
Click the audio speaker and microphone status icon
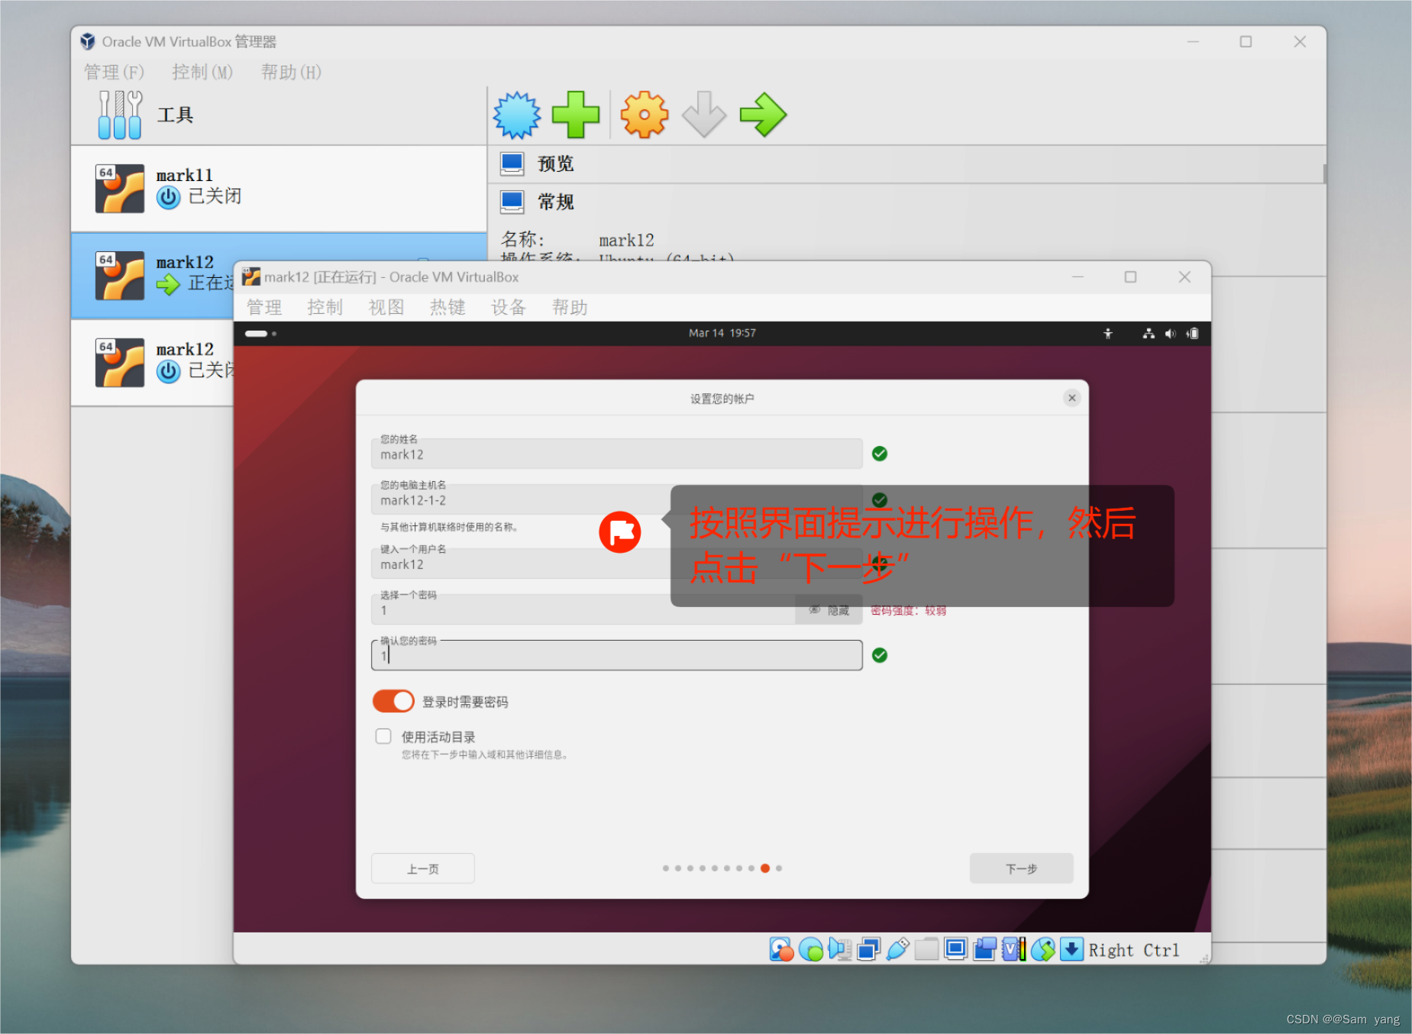pos(839,949)
